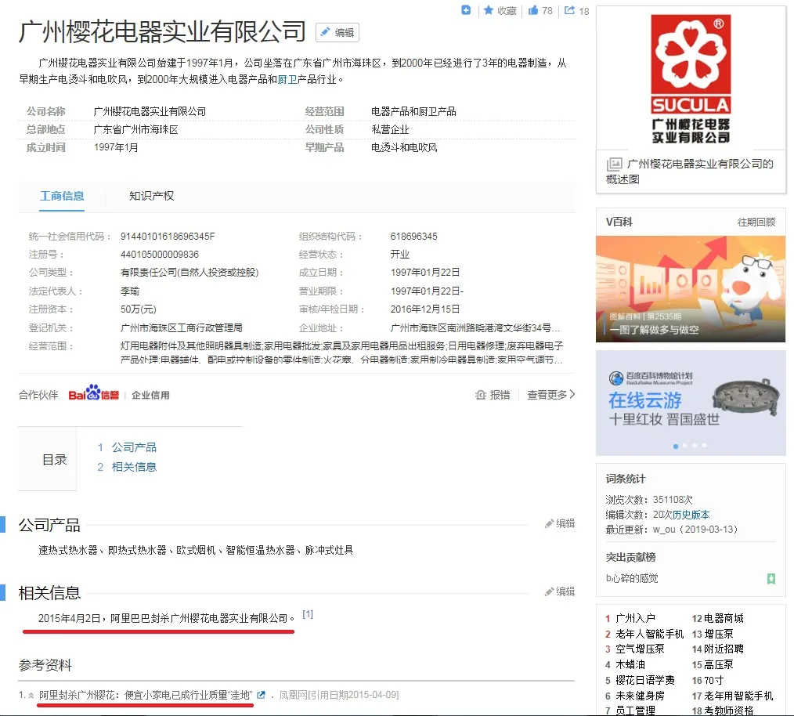794x716 pixels.
Task: Click the 报错 report-error icon
Action: 481,395
